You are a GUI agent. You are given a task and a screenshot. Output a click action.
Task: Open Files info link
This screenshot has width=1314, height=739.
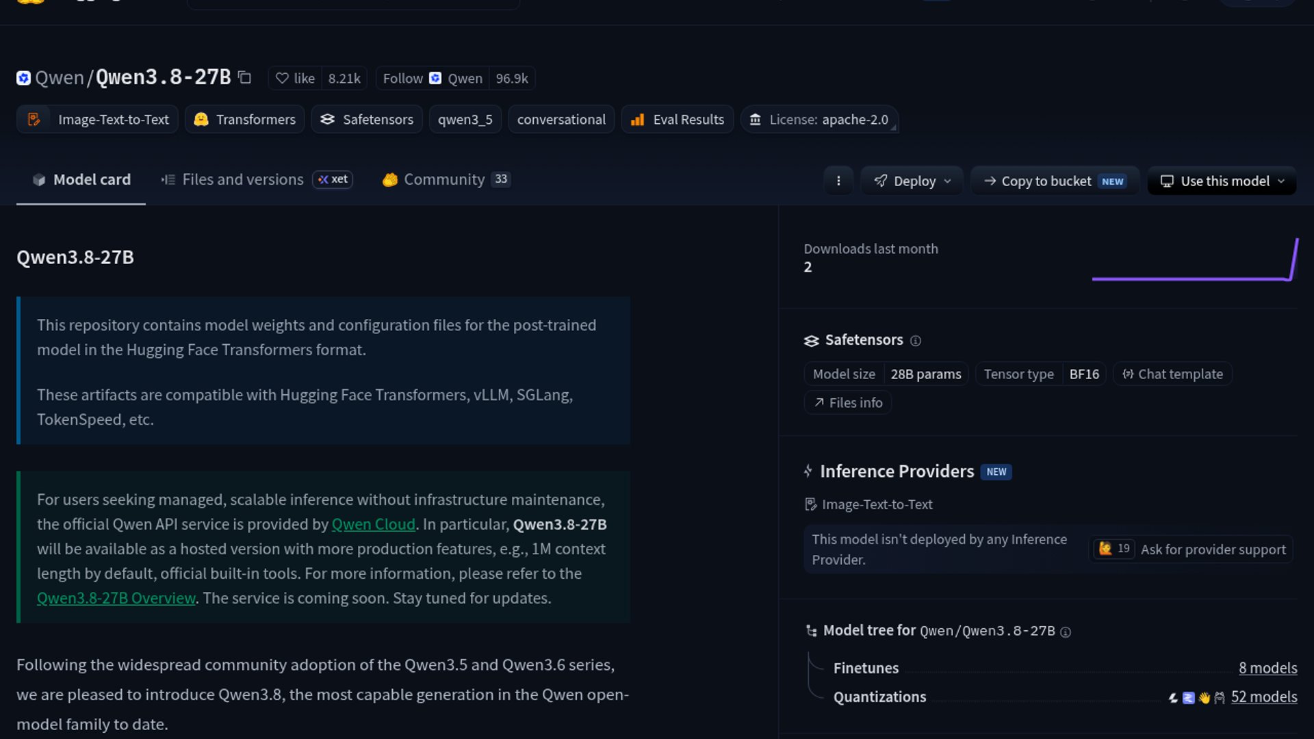click(x=848, y=403)
